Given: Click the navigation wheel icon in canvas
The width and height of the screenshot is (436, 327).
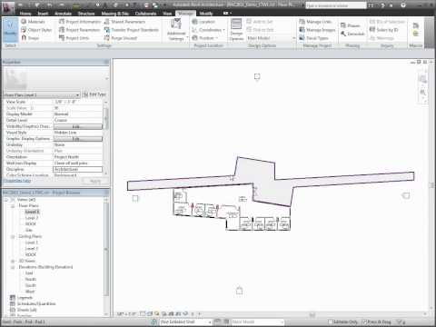Looking at the screenshot, I should [x=422, y=79].
